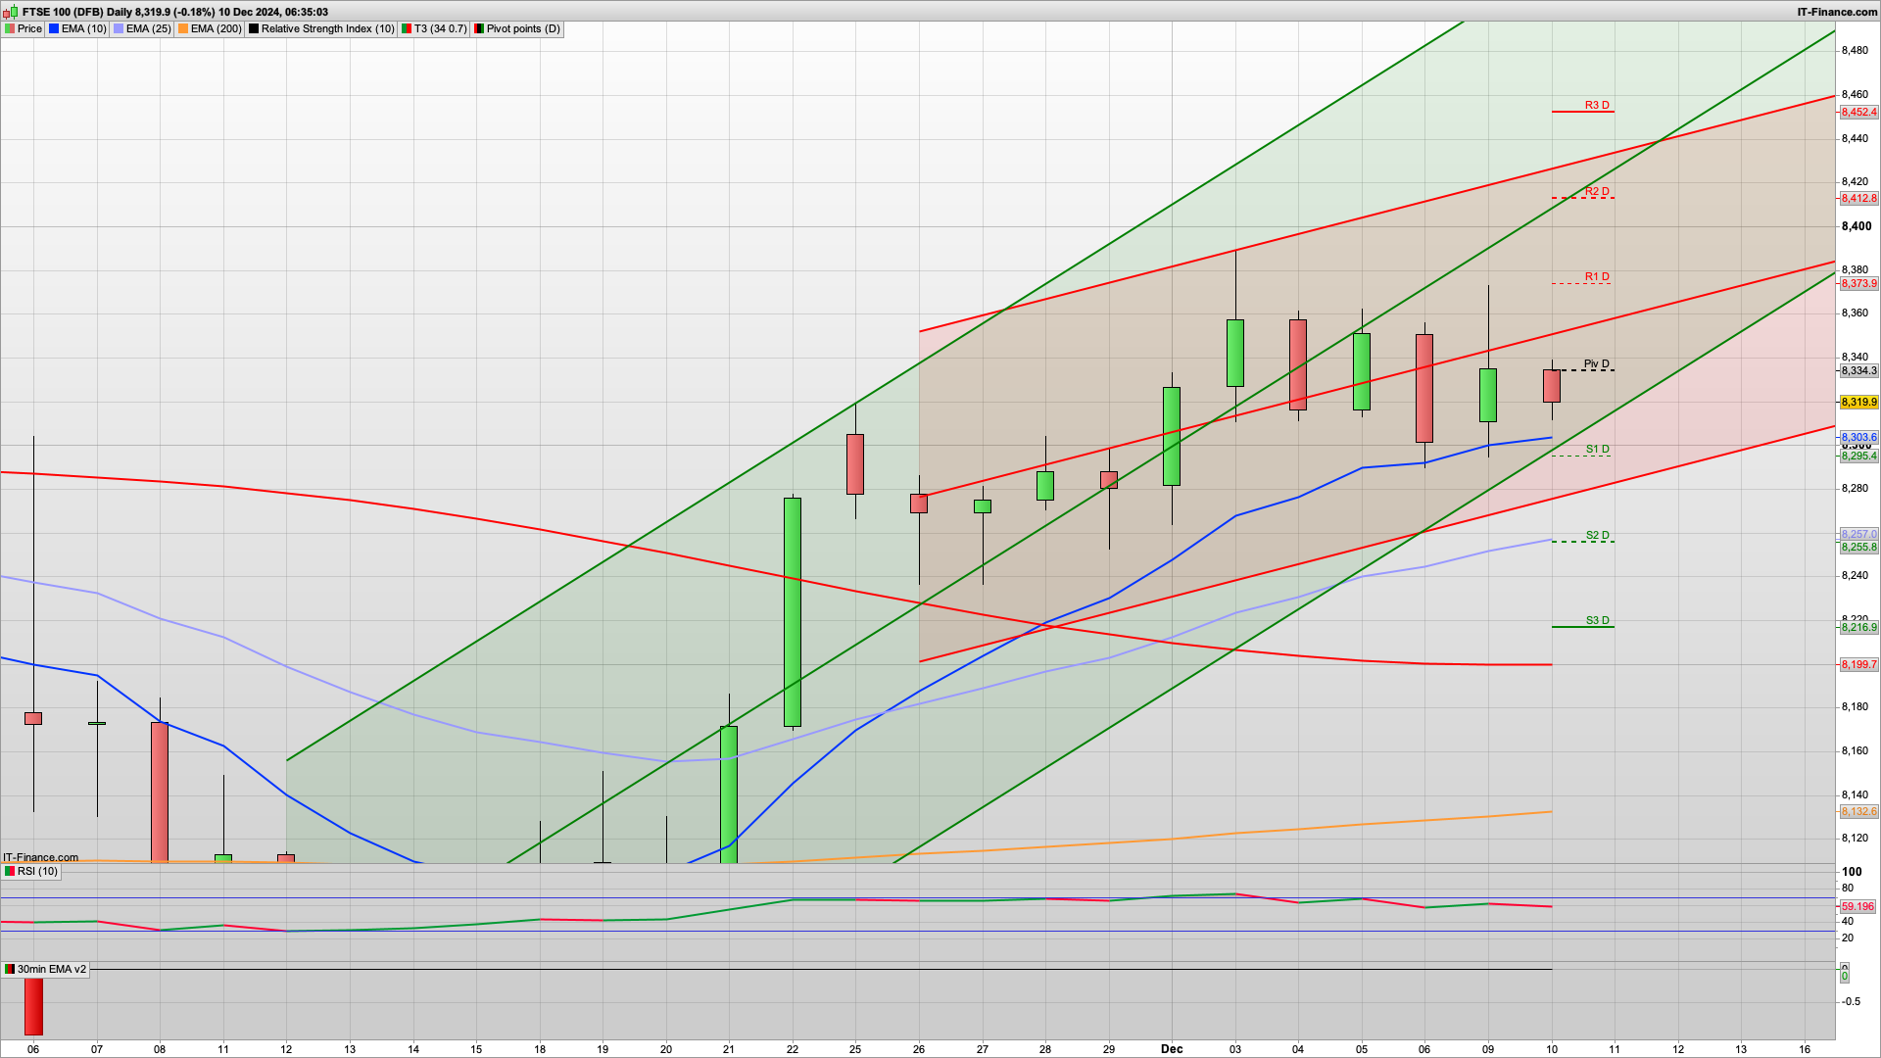Click the IT-Finance.com watermark on the chart

[x=40, y=856]
